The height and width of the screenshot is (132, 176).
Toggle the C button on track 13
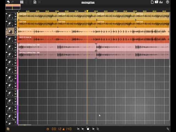coord(15,107)
